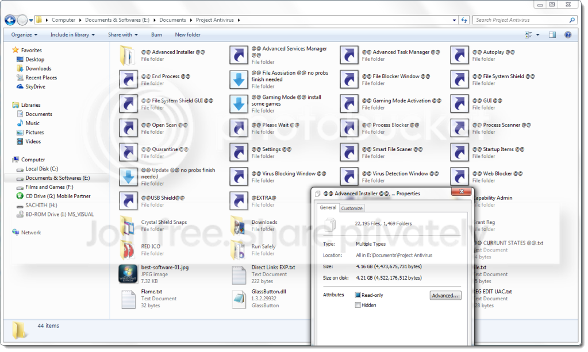Select the Web Blocker folder name
Screen dimensions: 588x352
pyautogui.click(x=497, y=173)
